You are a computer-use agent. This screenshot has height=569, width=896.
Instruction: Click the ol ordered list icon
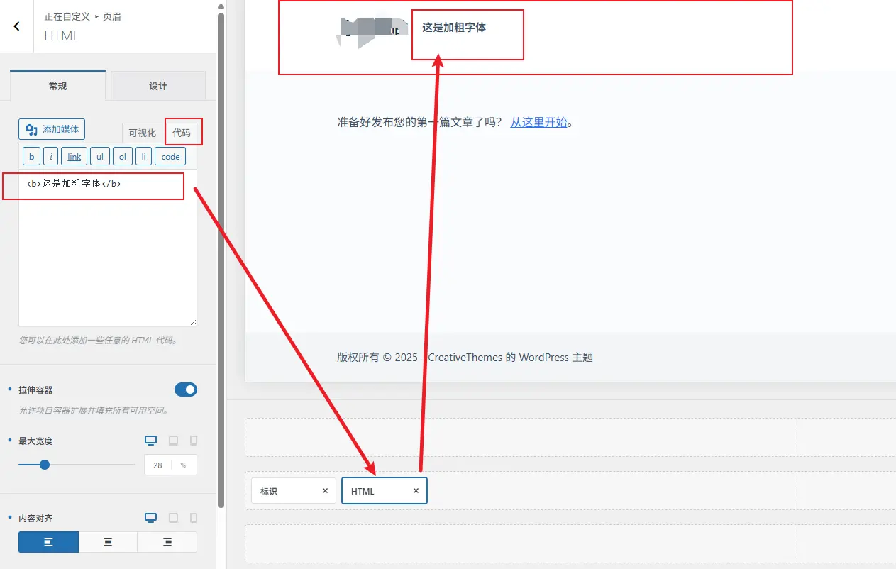(123, 155)
